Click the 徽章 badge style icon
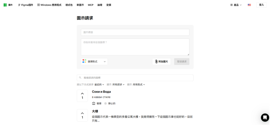Viewport: 270px width, 126px height. click(94, 103)
